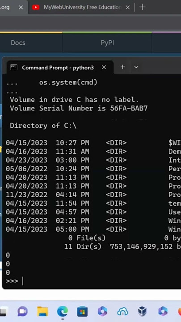The image size is (181, 322).
Task: Open the Teams Chat taskbar icon
Action: 23,312
